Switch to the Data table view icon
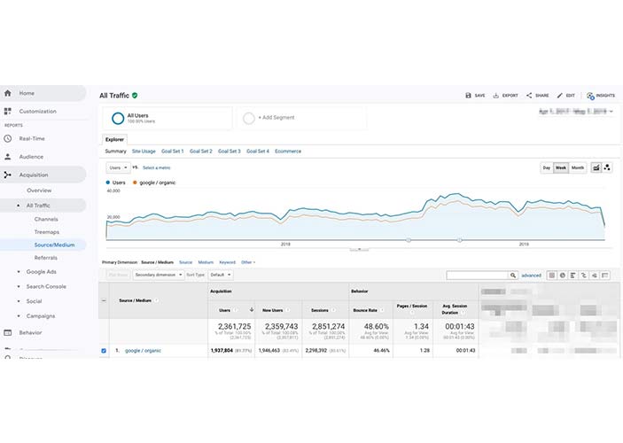The height and width of the screenshot is (443, 623). (551, 275)
